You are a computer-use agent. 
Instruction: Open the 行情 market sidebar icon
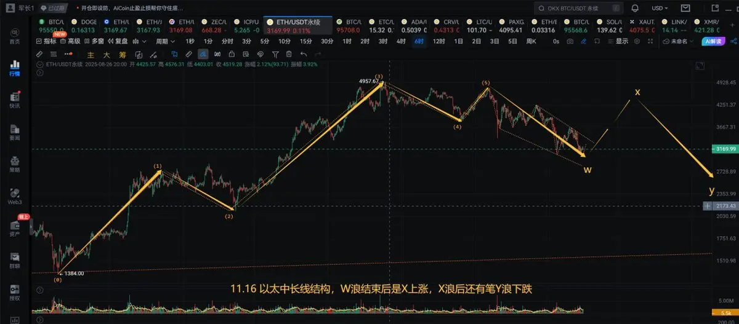tap(14, 68)
